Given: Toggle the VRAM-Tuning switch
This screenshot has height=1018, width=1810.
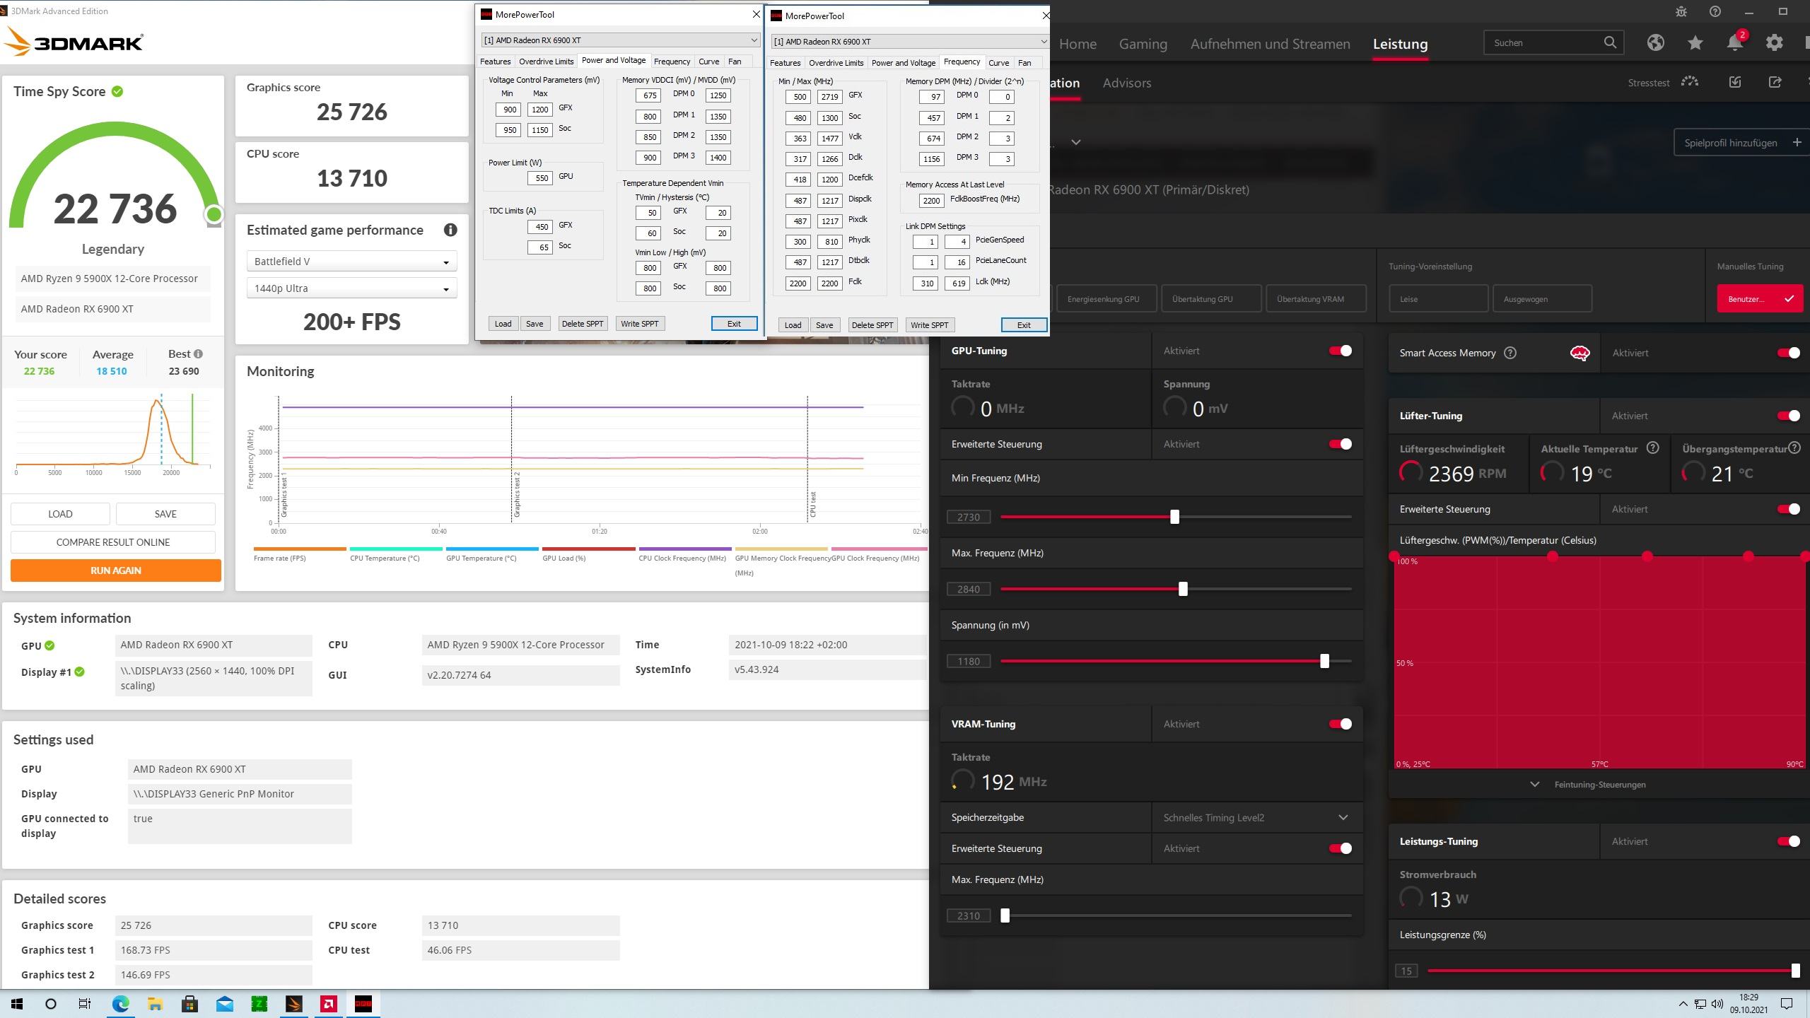Looking at the screenshot, I should point(1340,724).
